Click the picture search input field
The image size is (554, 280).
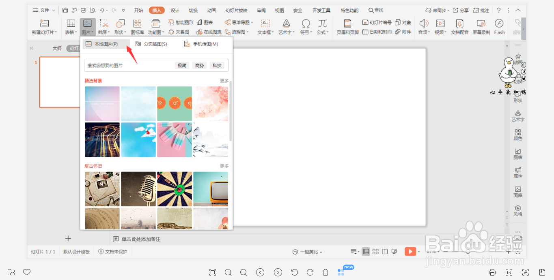pos(129,65)
